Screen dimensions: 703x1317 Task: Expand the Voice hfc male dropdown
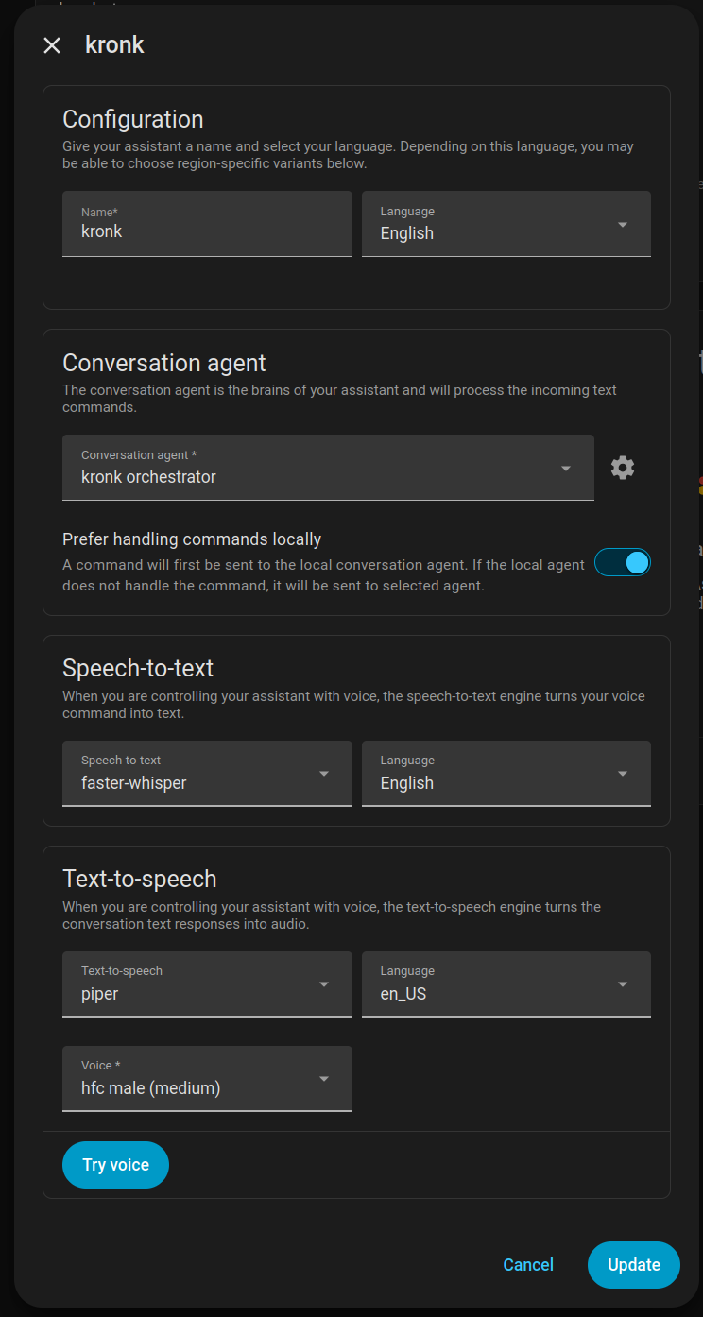(207, 1079)
